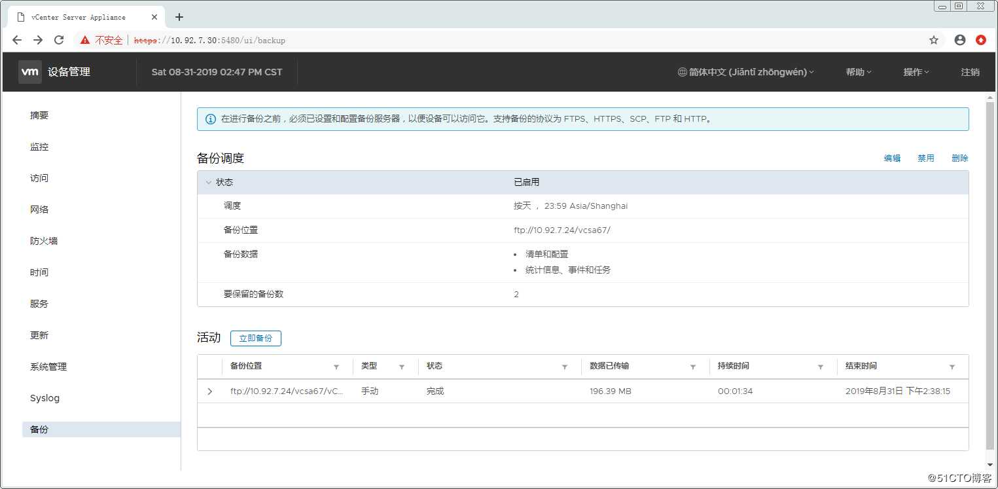Click the 立即备份 button
Screen dimensions: 998x489
click(x=256, y=338)
